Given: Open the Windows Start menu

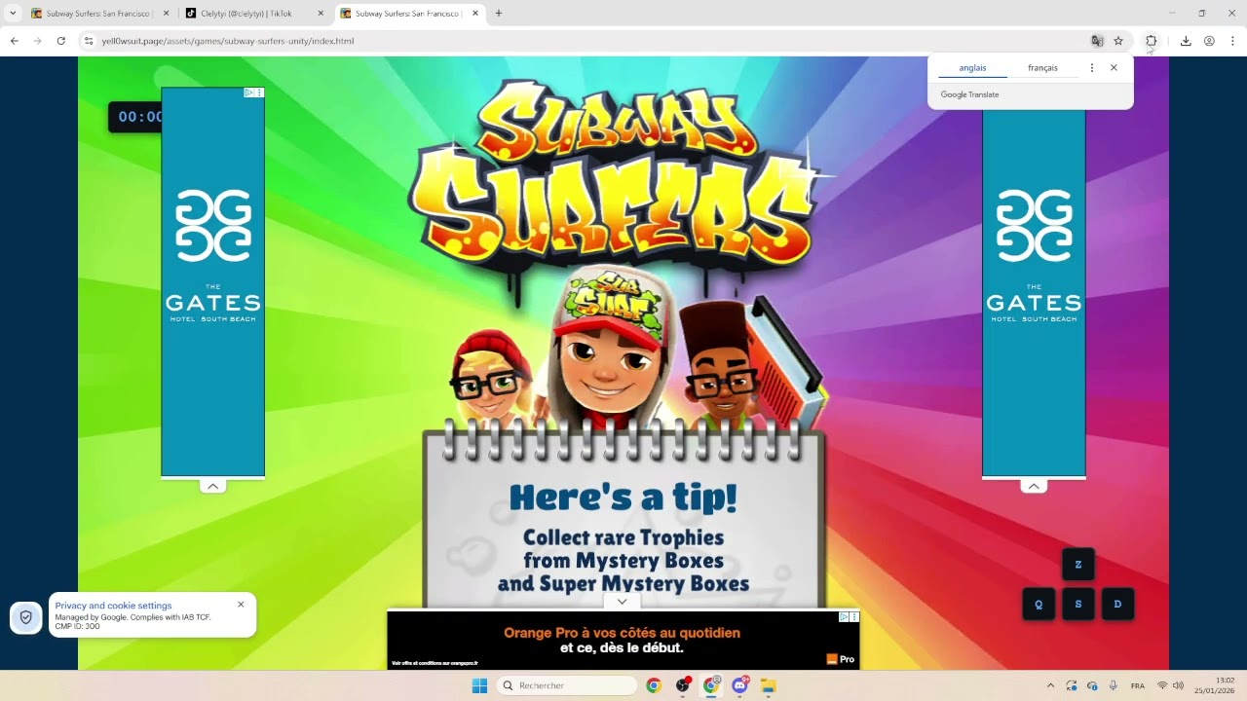Looking at the screenshot, I should (479, 685).
